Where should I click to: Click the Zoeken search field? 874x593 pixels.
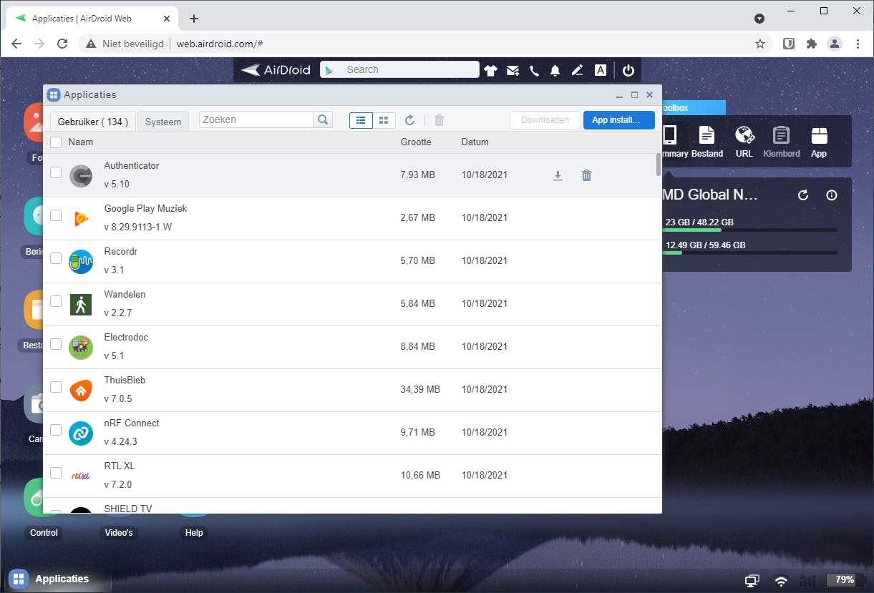point(256,119)
